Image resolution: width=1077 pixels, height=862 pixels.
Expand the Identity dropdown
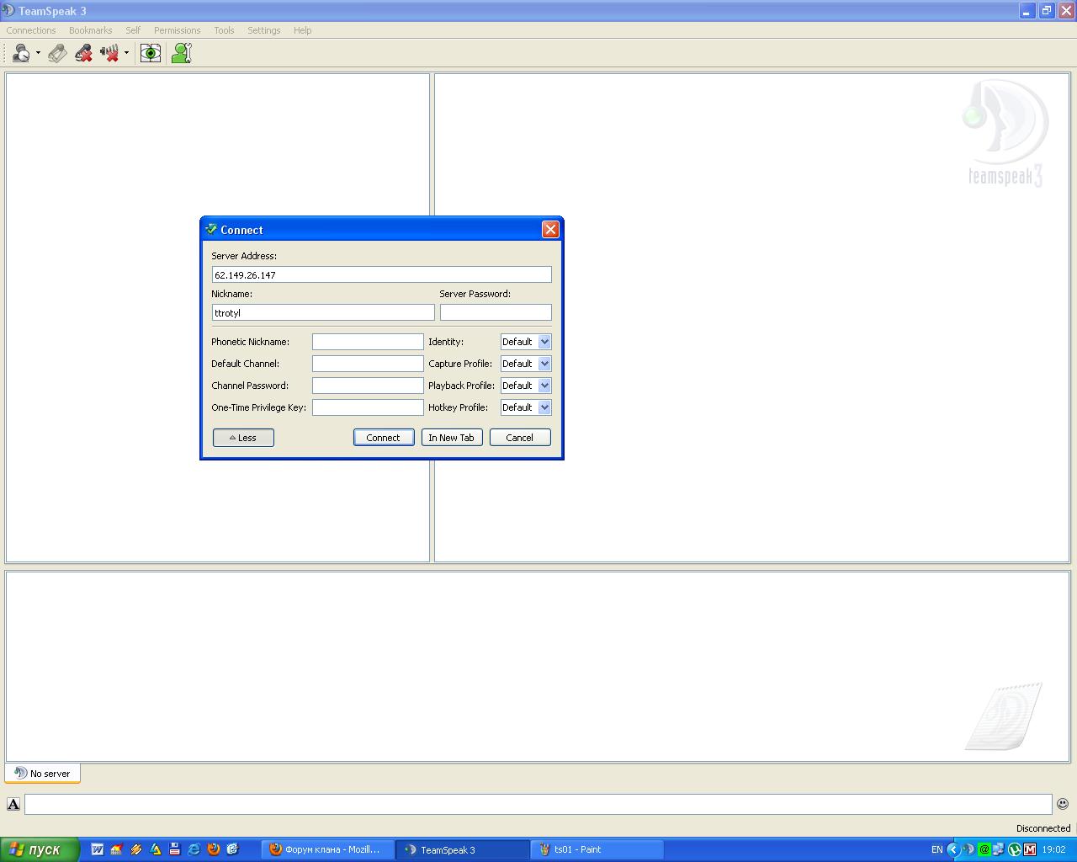click(x=526, y=342)
